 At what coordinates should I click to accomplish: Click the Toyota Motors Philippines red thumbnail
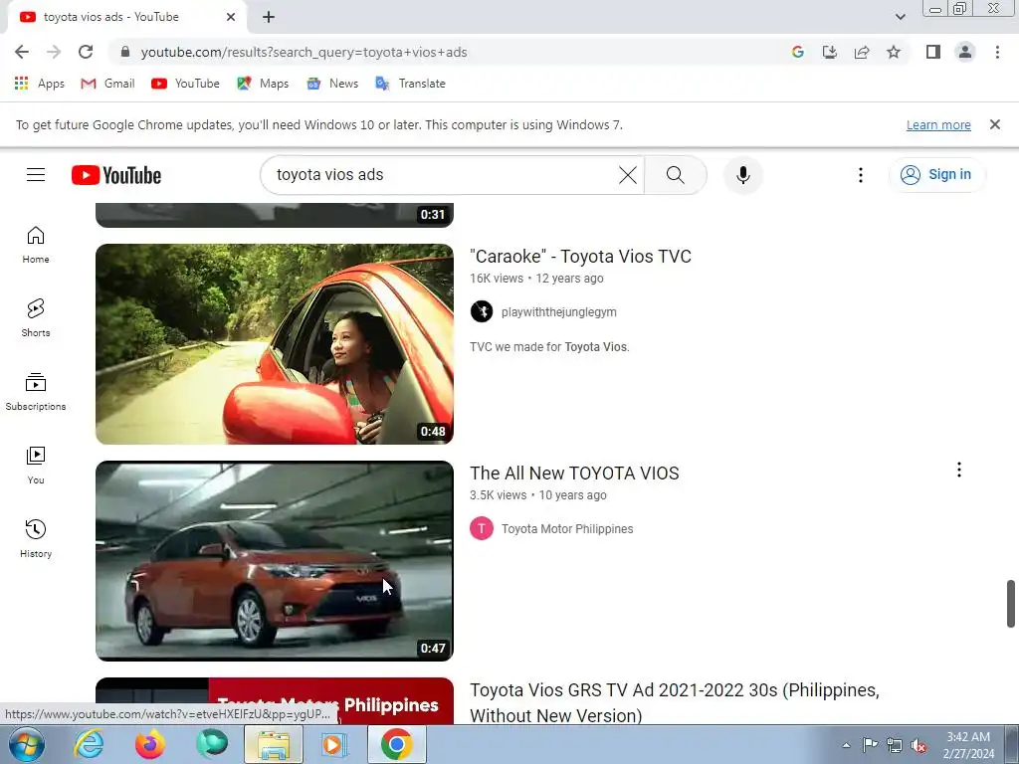(x=275, y=701)
